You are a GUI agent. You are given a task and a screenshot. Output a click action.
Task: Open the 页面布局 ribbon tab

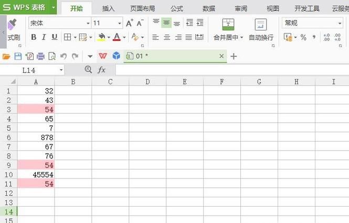point(142,9)
